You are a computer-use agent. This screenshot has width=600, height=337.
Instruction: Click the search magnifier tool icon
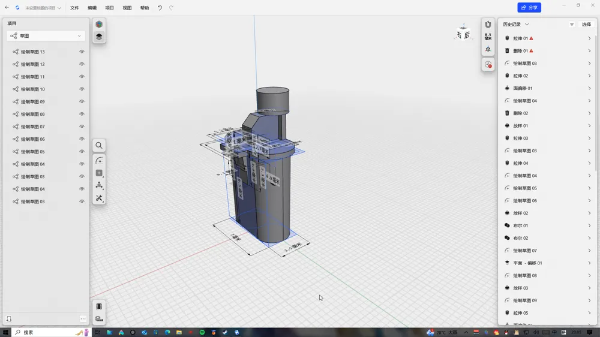click(99, 145)
